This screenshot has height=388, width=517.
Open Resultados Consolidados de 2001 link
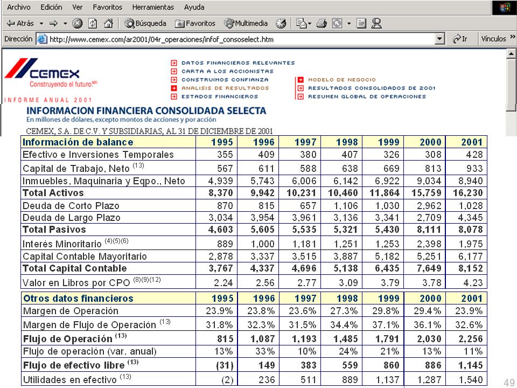click(x=372, y=88)
